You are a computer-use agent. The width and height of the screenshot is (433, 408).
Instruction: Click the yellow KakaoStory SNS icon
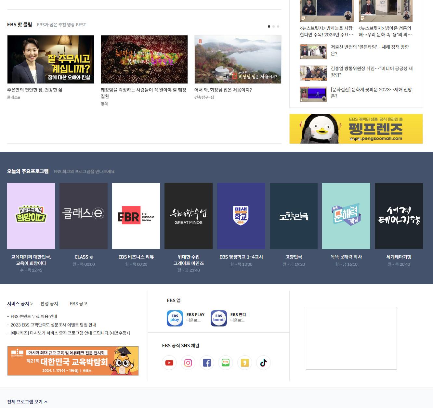point(244,363)
